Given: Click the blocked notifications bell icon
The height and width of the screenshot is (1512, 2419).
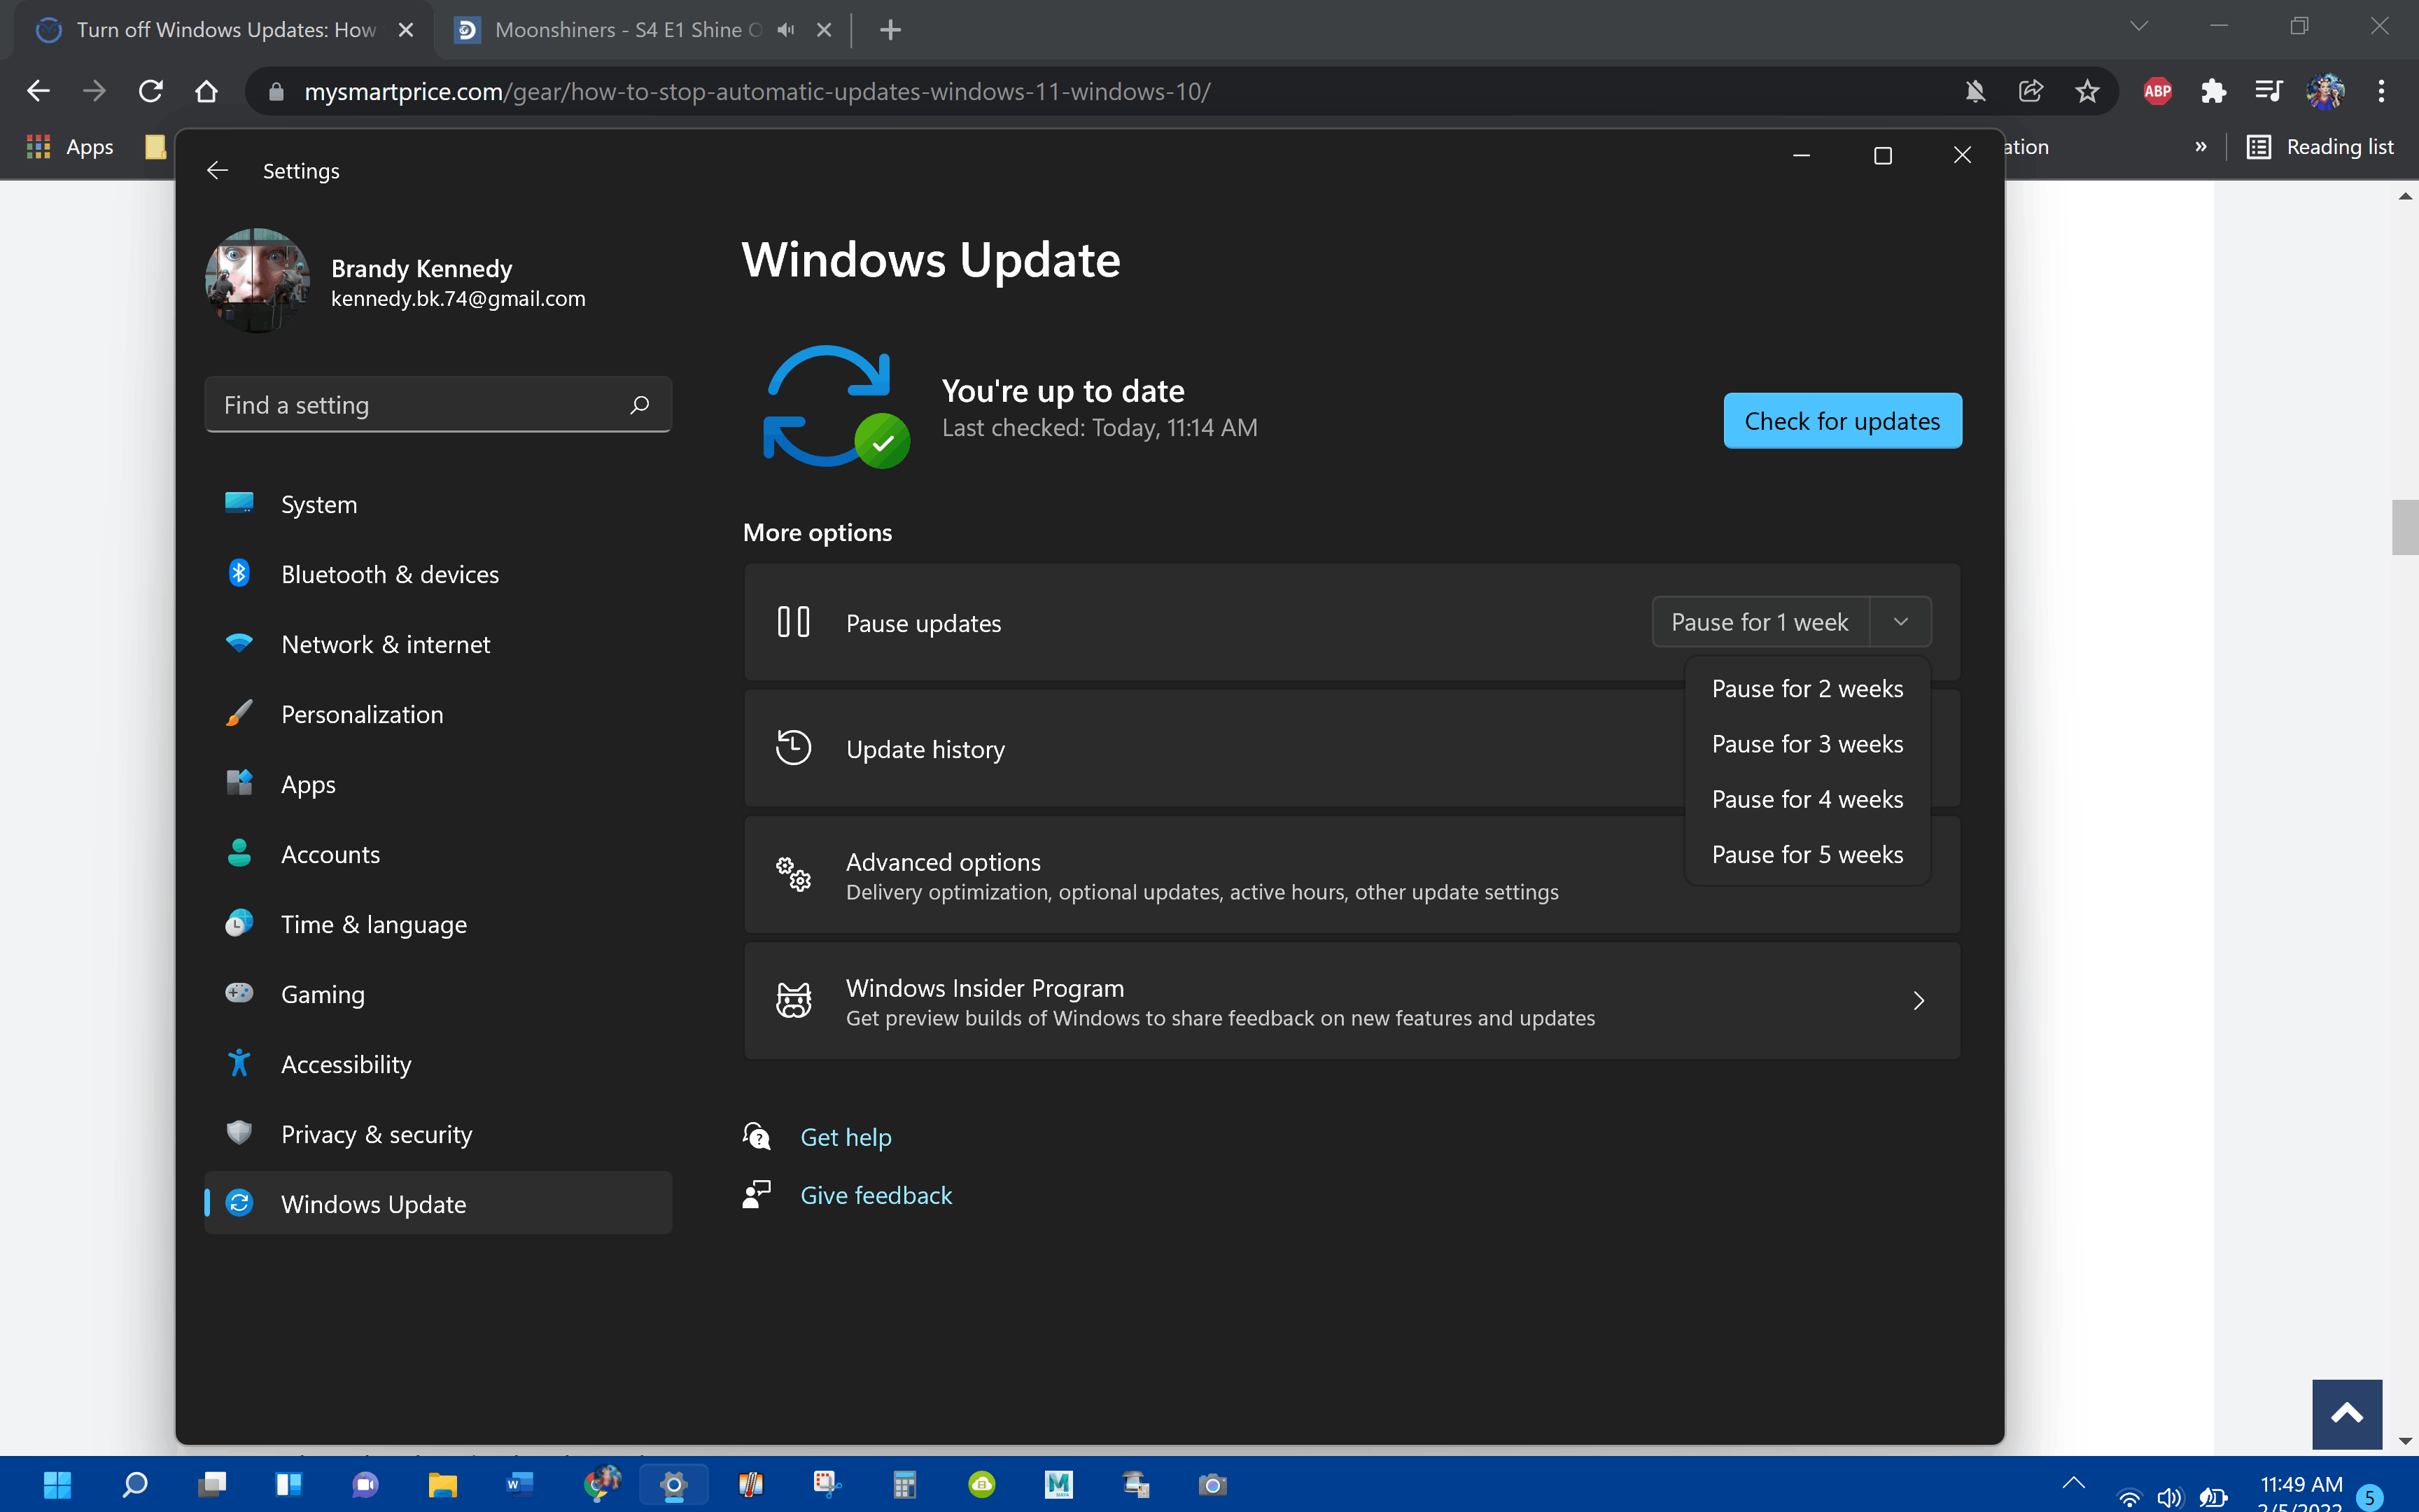Looking at the screenshot, I should tap(1974, 91).
